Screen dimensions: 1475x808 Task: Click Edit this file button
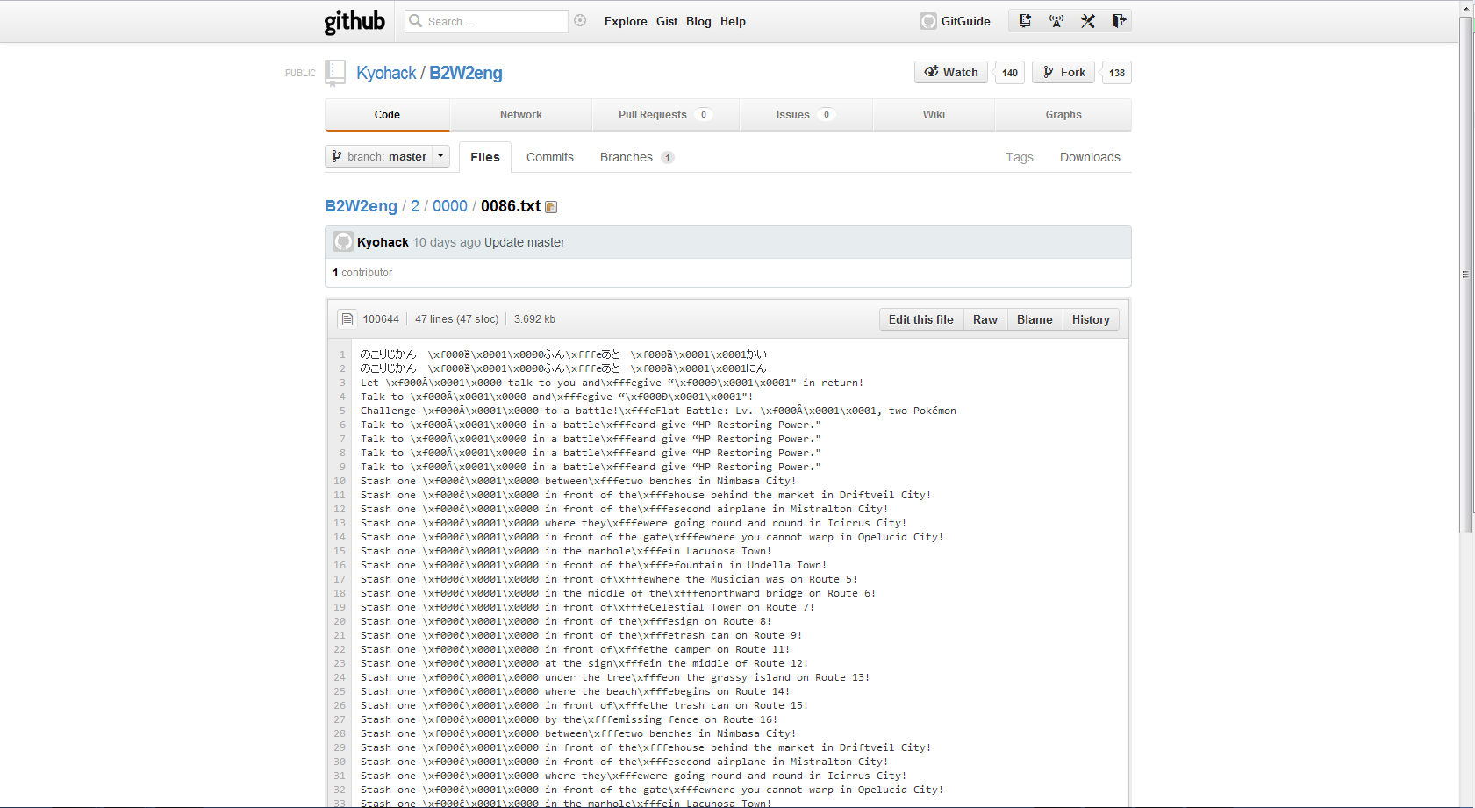point(921,319)
